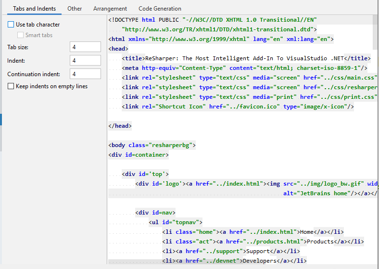379x269 pixels.
Task: Go to the Arrangement tab
Action: (110, 9)
